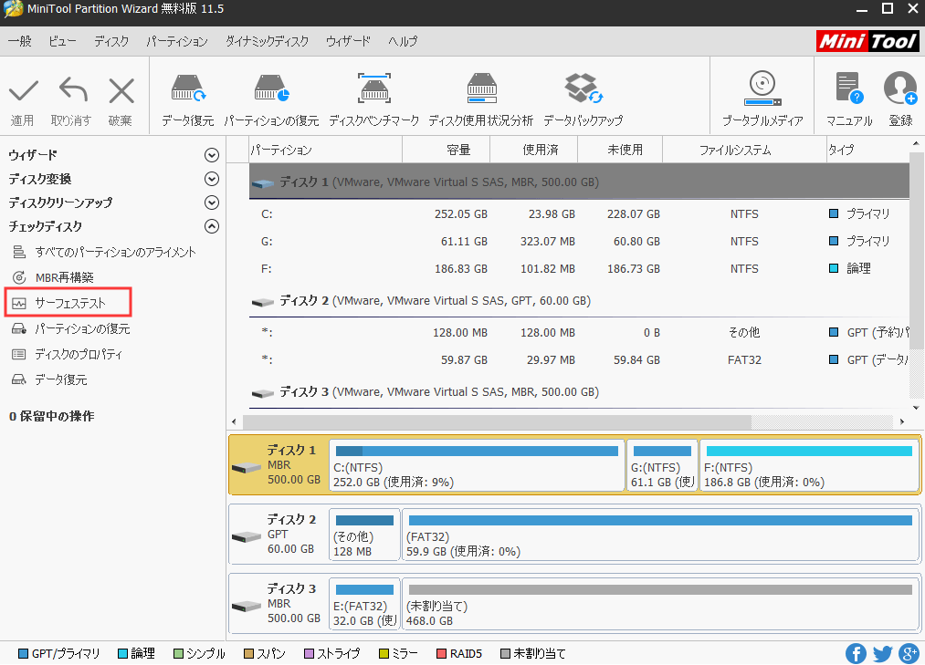Click the horizontal scrollbar left arrow
The width and height of the screenshot is (925, 665).
234,421
